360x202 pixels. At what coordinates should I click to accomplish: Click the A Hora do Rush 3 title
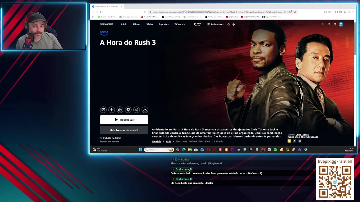[128, 42]
